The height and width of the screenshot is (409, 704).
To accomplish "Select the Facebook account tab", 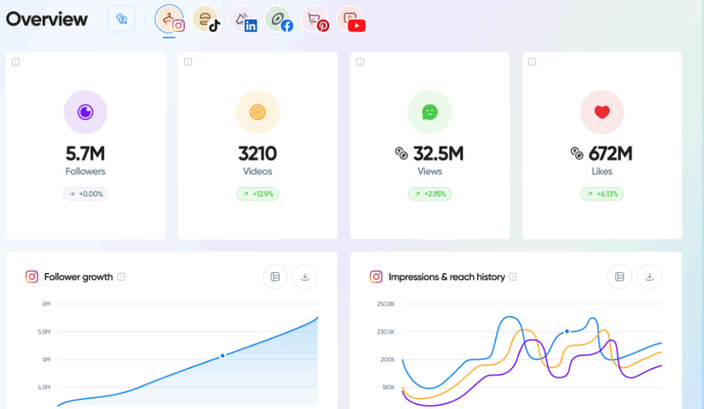I will click(279, 19).
